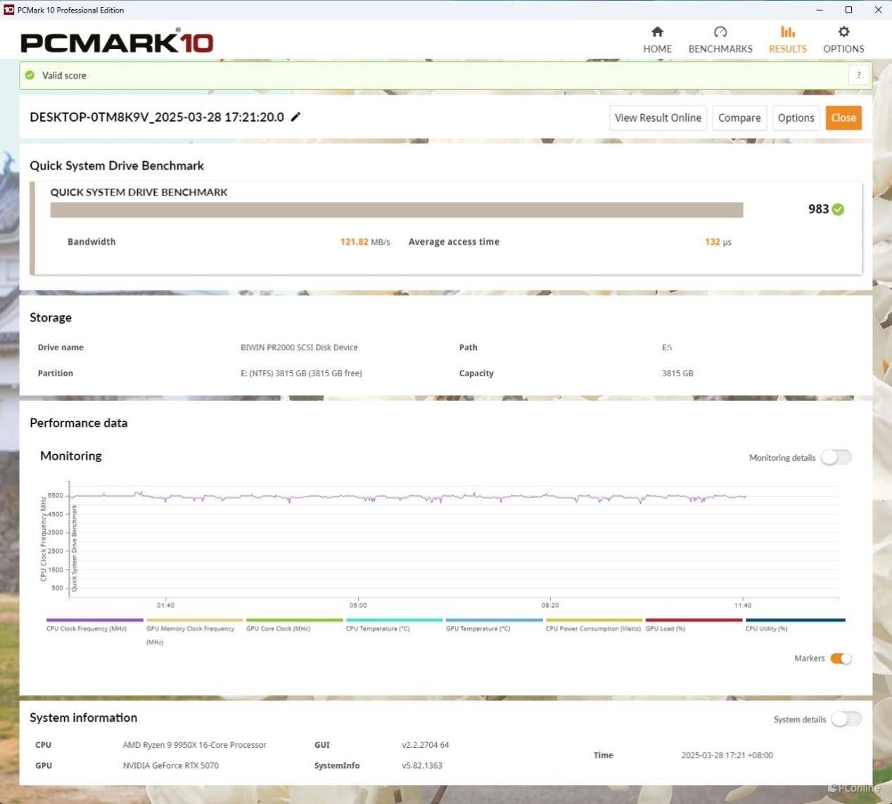This screenshot has width=892, height=804.
Task: Click the Home house icon
Action: coord(657,32)
